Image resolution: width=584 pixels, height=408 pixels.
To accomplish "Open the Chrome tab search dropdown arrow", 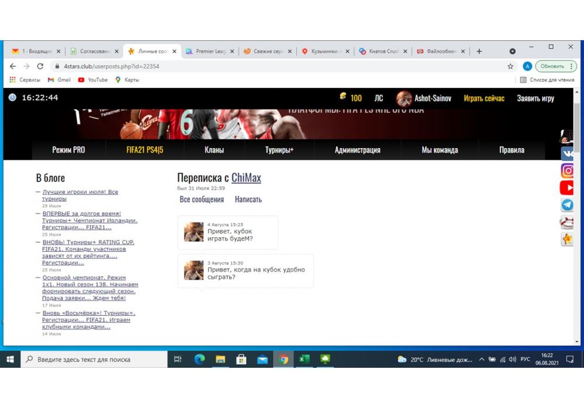I will 513,51.
